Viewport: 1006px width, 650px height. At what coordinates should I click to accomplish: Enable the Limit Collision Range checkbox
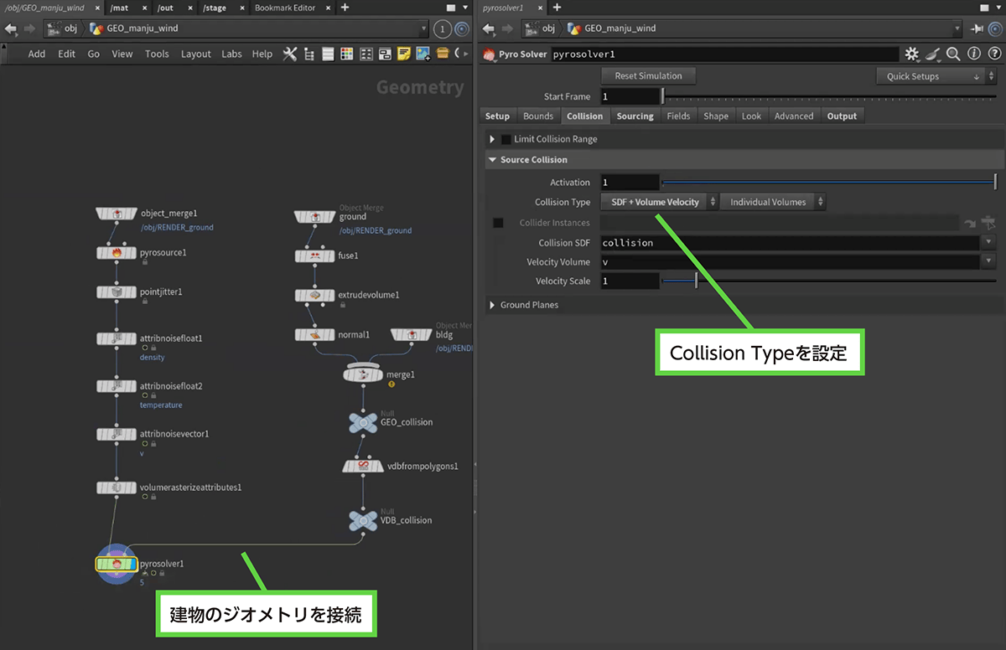pyautogui.click(x=506, y=139)
